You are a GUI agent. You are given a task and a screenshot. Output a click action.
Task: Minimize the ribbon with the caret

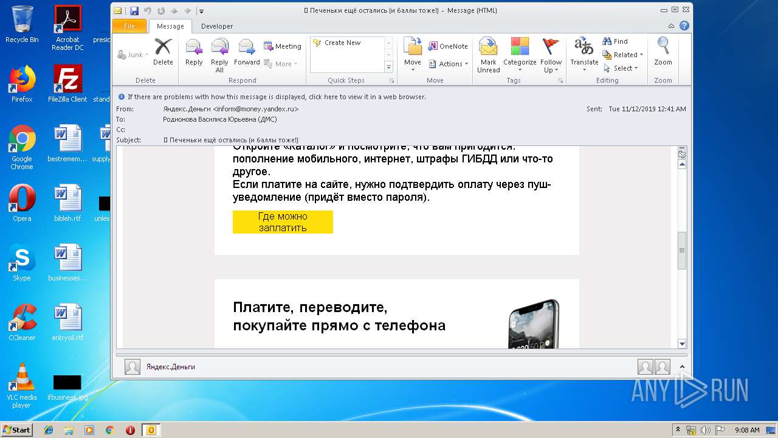[x=671, y=26]
